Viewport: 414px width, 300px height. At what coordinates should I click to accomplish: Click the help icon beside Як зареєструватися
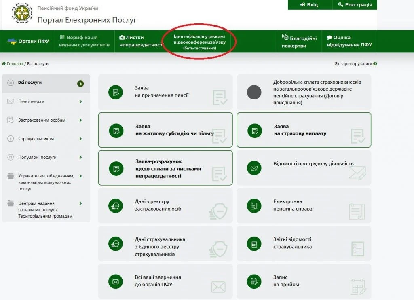(x=375, y=64)
